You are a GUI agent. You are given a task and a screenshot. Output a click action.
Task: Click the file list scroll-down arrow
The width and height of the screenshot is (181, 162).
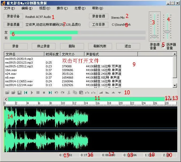[175, 85]
